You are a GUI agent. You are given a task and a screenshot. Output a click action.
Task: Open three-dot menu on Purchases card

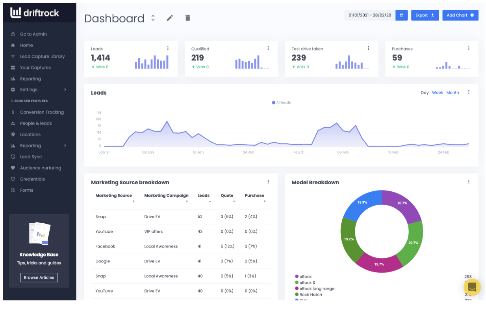(x=469, y=48)
